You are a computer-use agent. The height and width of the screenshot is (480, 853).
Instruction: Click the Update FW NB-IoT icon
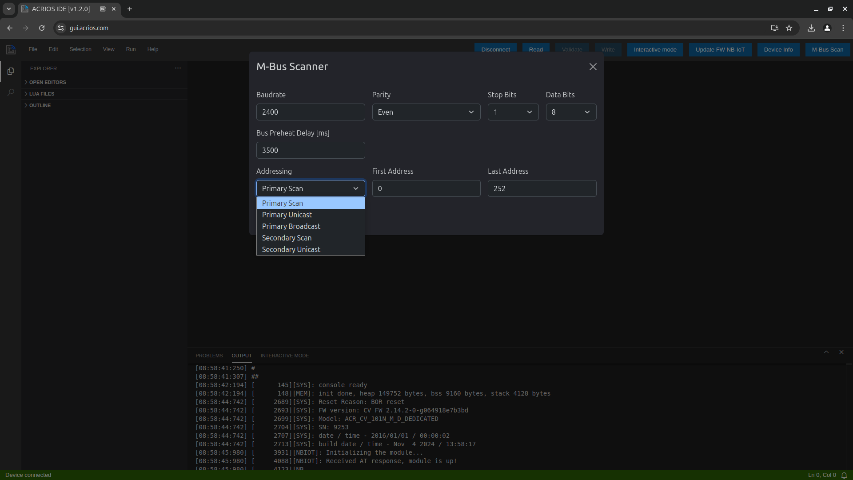[720, 49]
